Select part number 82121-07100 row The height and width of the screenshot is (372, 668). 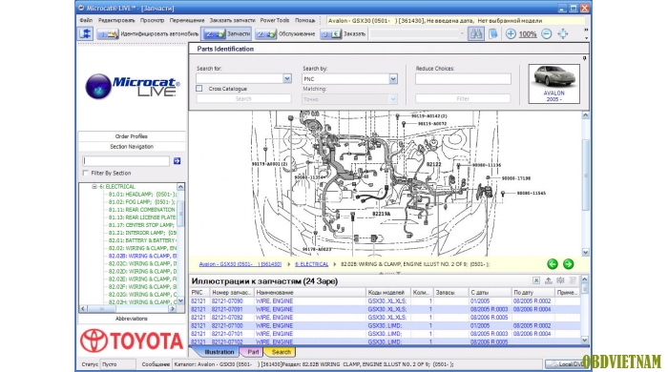coord(386,325)
